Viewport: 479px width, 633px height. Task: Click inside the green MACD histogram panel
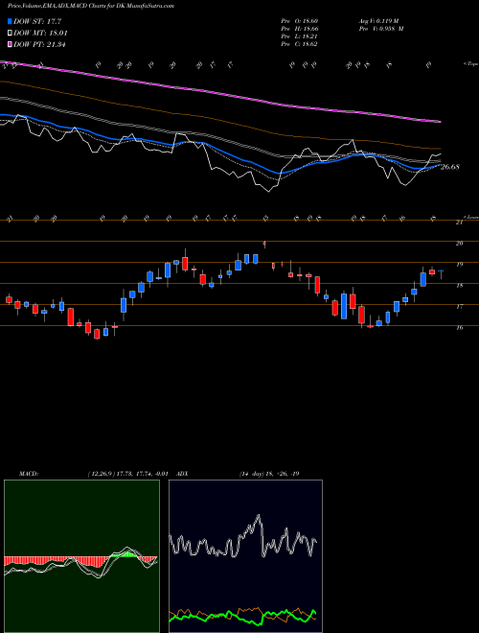(x=81, y=556)
